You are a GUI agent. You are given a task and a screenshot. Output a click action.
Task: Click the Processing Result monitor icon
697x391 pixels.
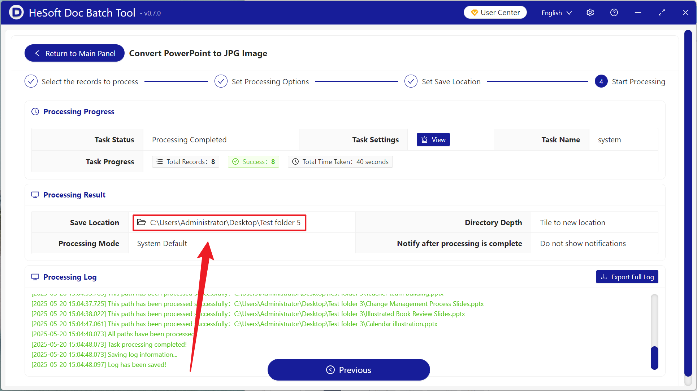coord(35,195)
